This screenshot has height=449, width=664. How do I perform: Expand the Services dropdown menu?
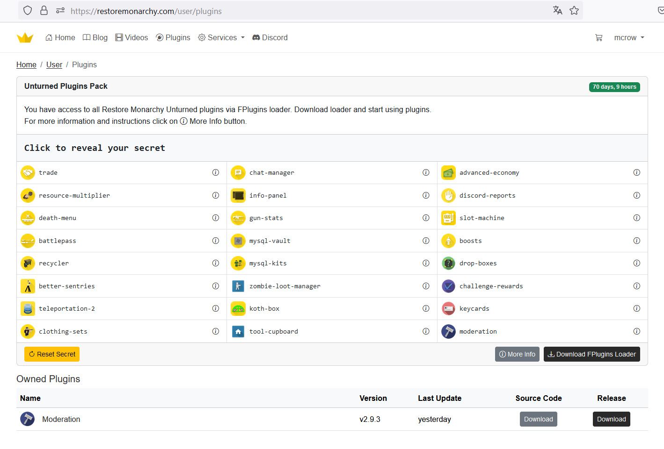[x=221, y=37]
